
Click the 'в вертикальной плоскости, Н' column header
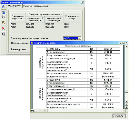(54, 19)
